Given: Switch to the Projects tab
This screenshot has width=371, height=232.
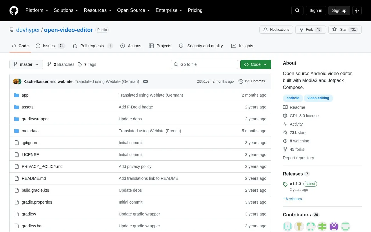Looking at the screenshot, I should tap(160, 46).
